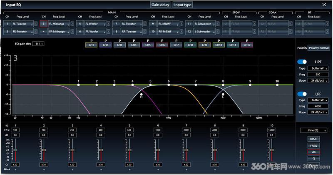This screenshot has width=333, height=175.
Task: Select EQ band node 2 on the graph
Action: point(97,85)
